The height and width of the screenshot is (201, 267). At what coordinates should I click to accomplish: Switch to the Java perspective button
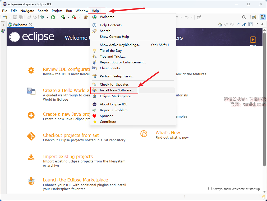(263, 17)
